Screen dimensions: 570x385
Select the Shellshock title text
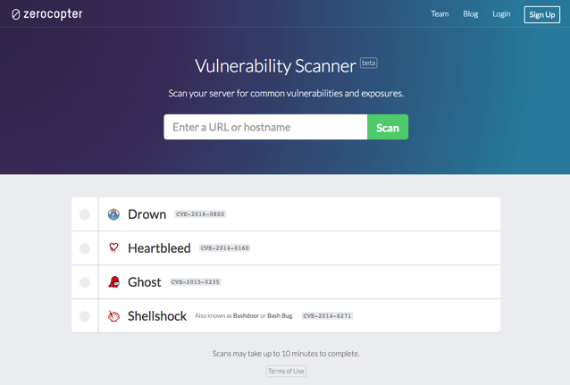[157, 316]
